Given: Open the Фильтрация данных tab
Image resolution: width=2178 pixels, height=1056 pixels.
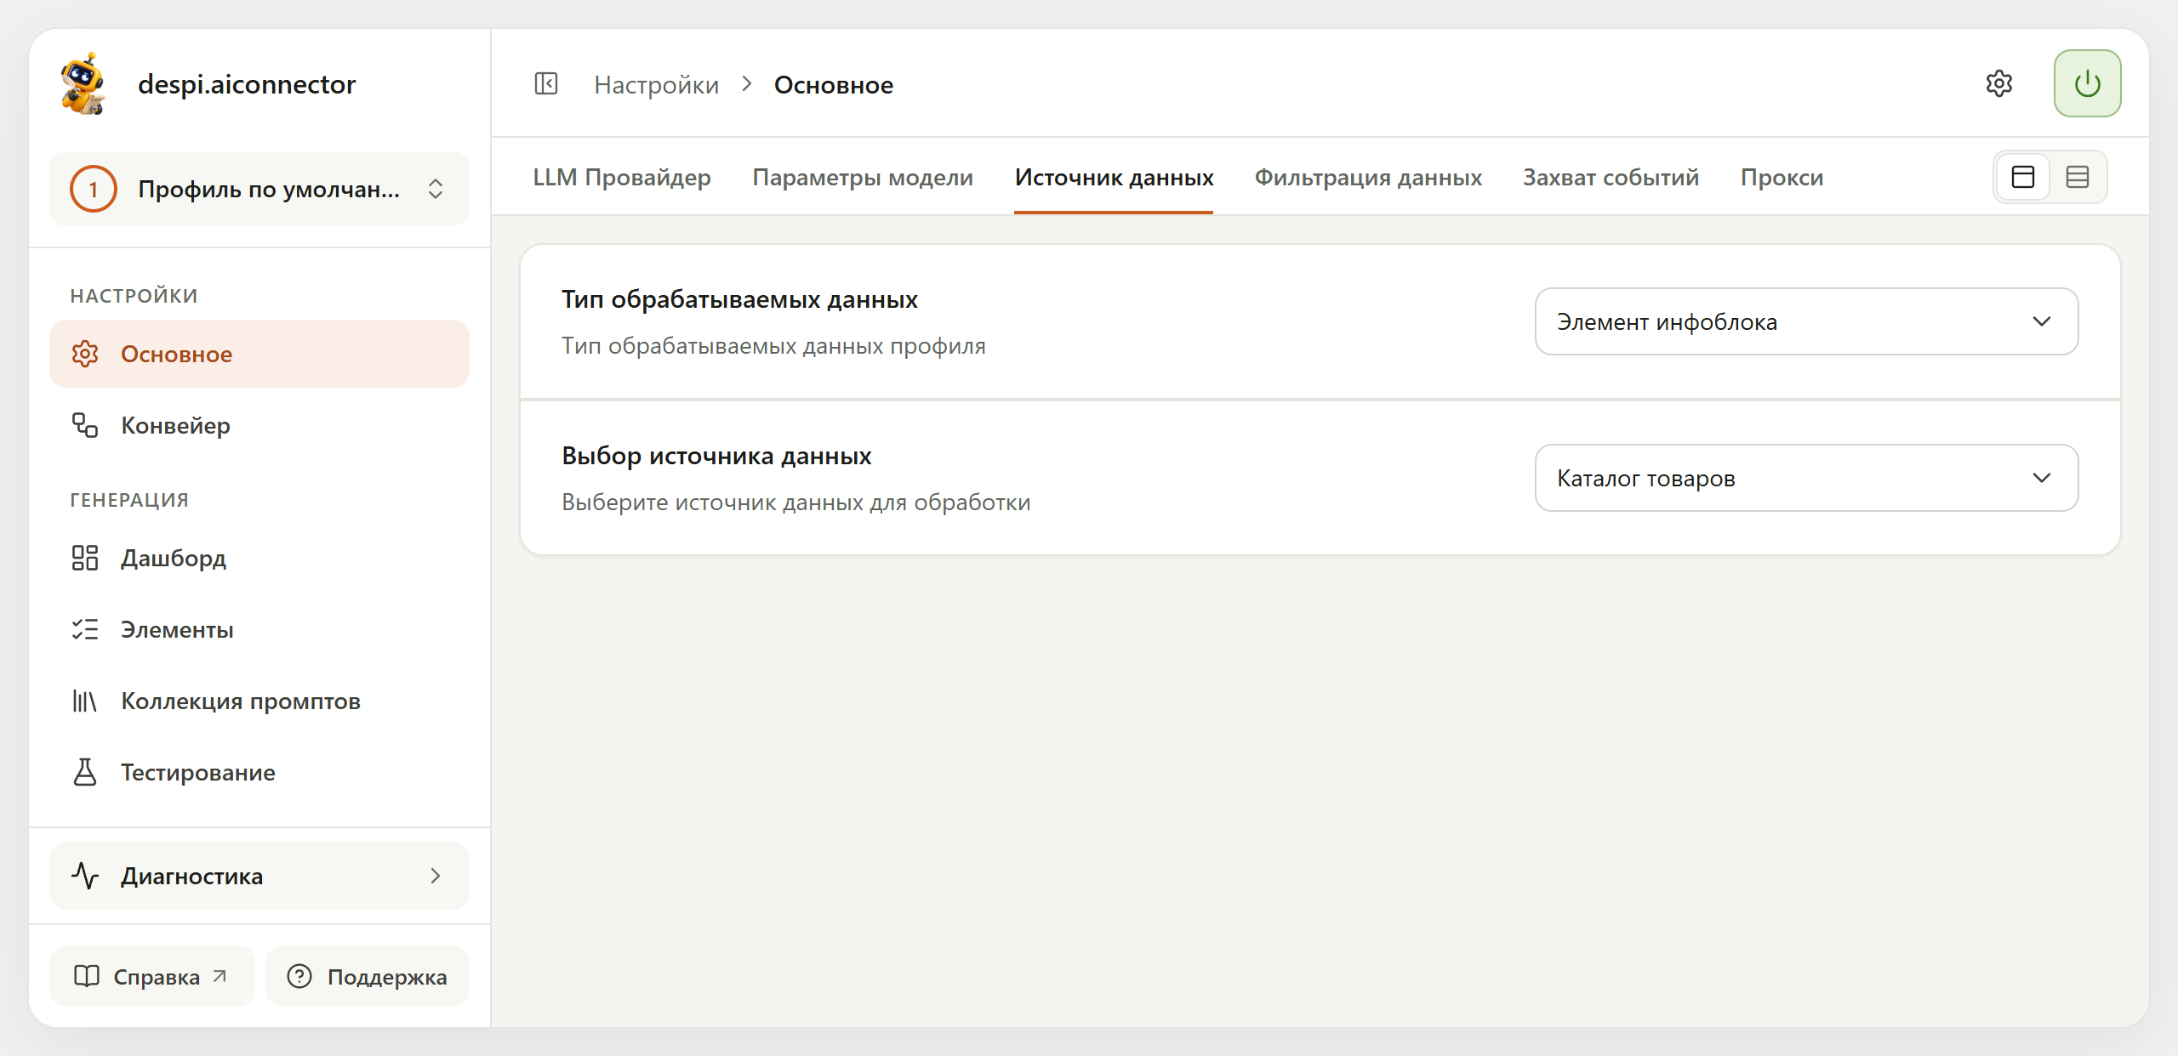Looking at the screenshot, I should click(1368, 177).
